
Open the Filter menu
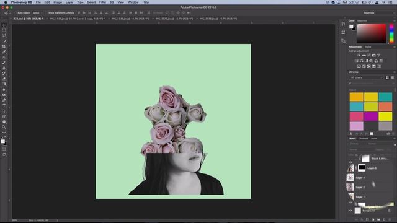point(102,2)
